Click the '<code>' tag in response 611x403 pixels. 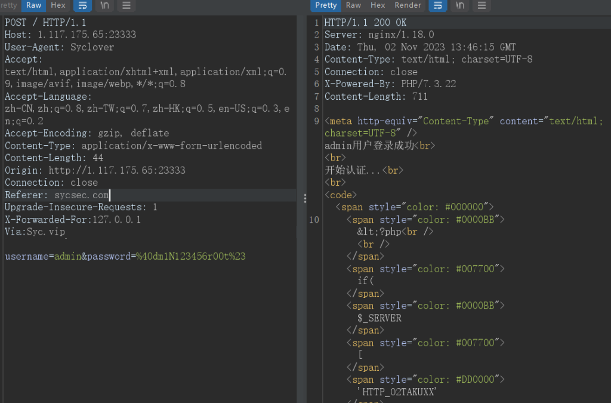pyautogui.click(x=341, y=195)
